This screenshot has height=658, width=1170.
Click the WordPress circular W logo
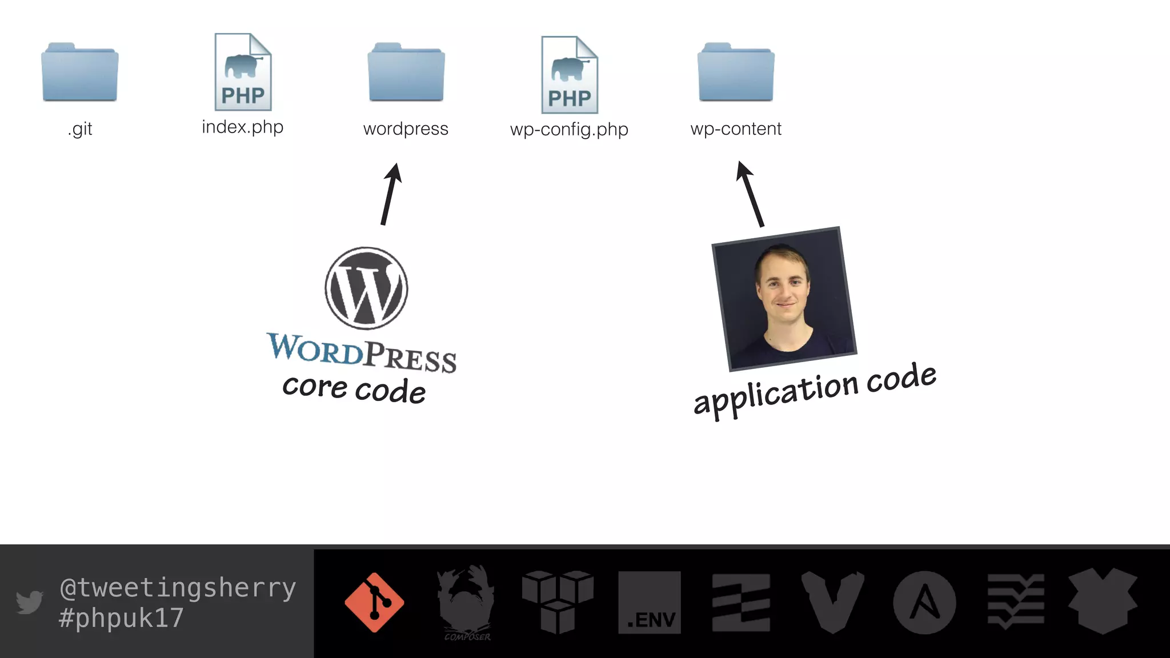coord(366,288)
